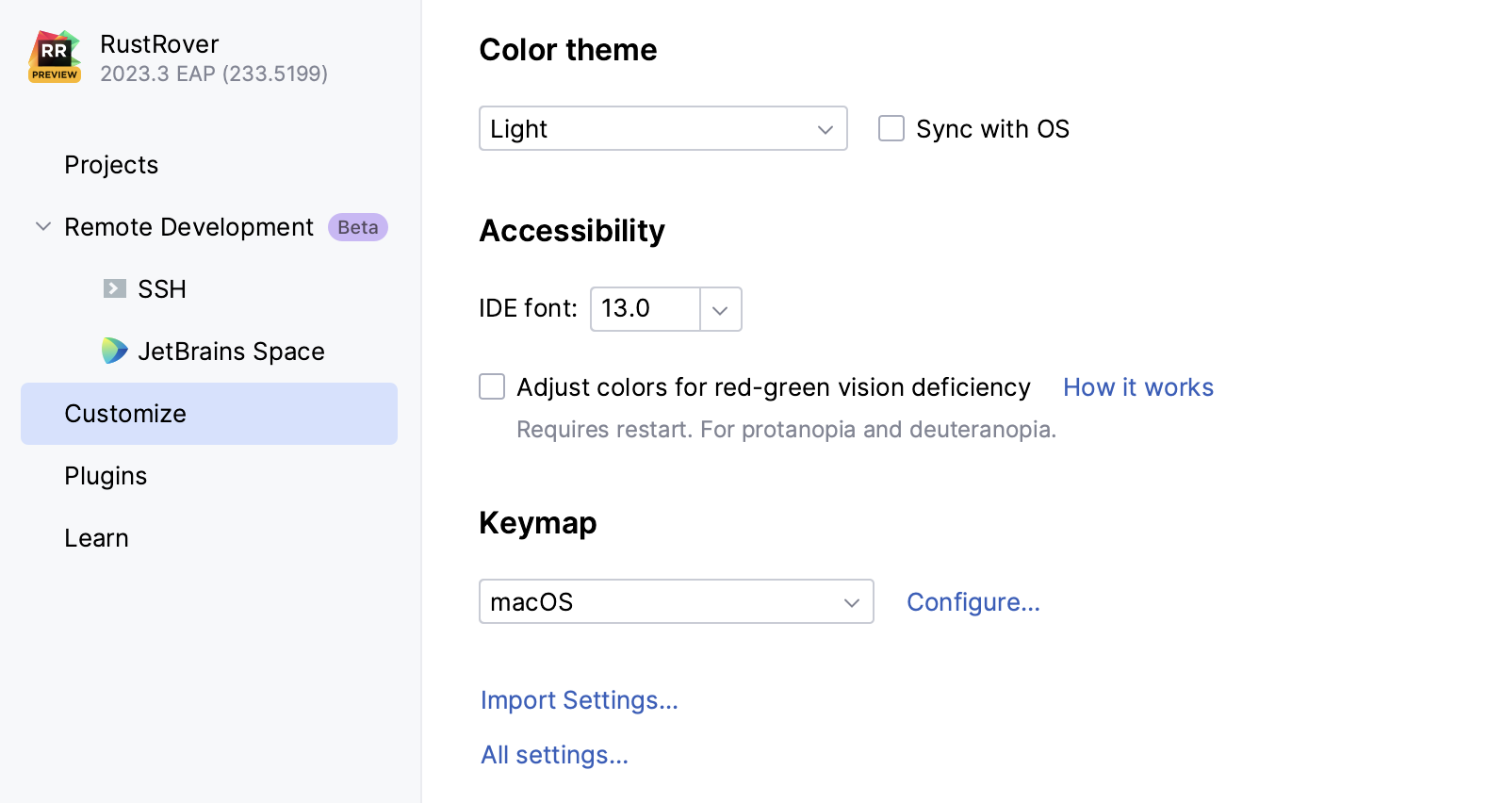
Task: Toggle red-green vision deficiency color adjustment
Action: 492,386
